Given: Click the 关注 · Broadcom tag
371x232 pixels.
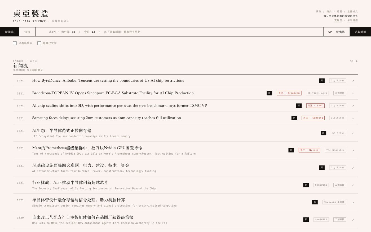Looking at the screenshot, I should tap(289, 93).
